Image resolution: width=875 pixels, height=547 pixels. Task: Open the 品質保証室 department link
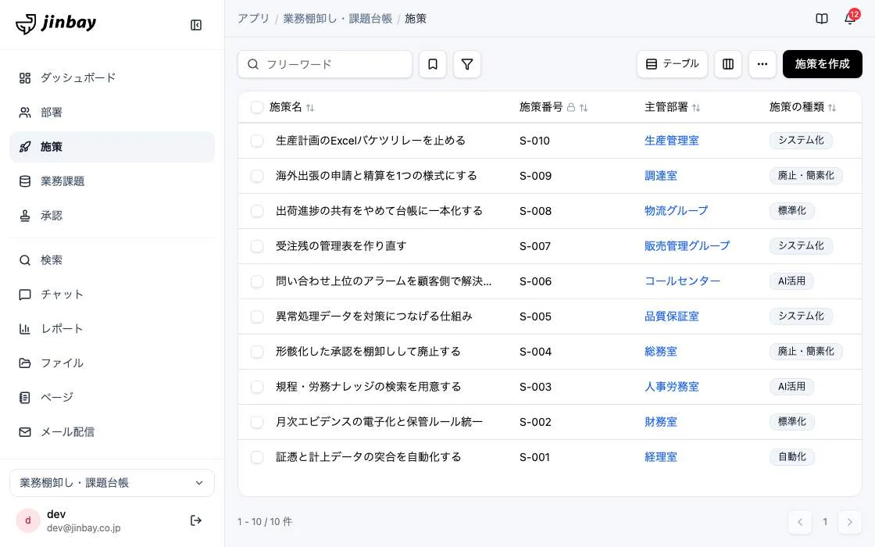(x=671, y=316)
